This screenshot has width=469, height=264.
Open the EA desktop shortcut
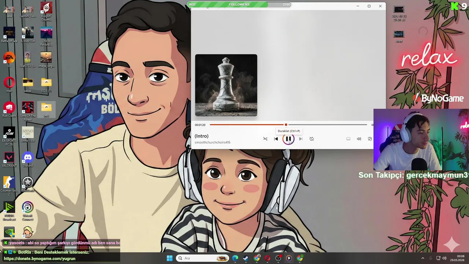click(x=9, y=60)
